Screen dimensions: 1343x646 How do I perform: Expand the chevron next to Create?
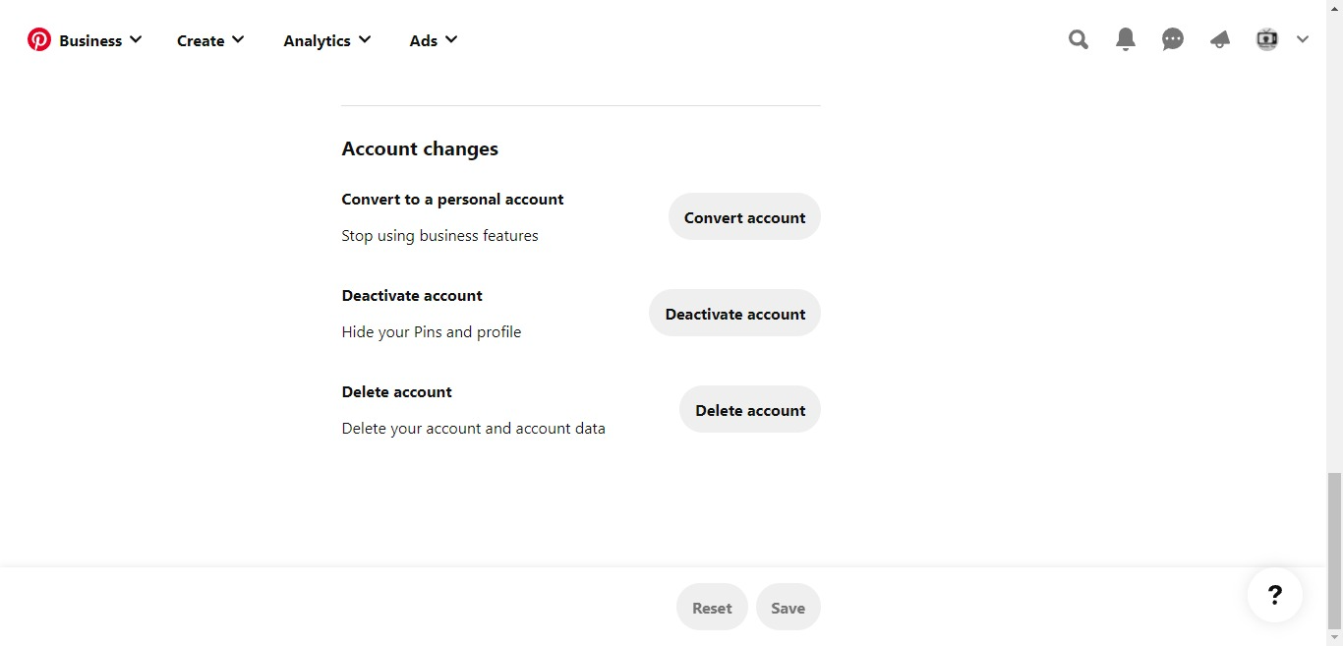(x=238, y=39)
